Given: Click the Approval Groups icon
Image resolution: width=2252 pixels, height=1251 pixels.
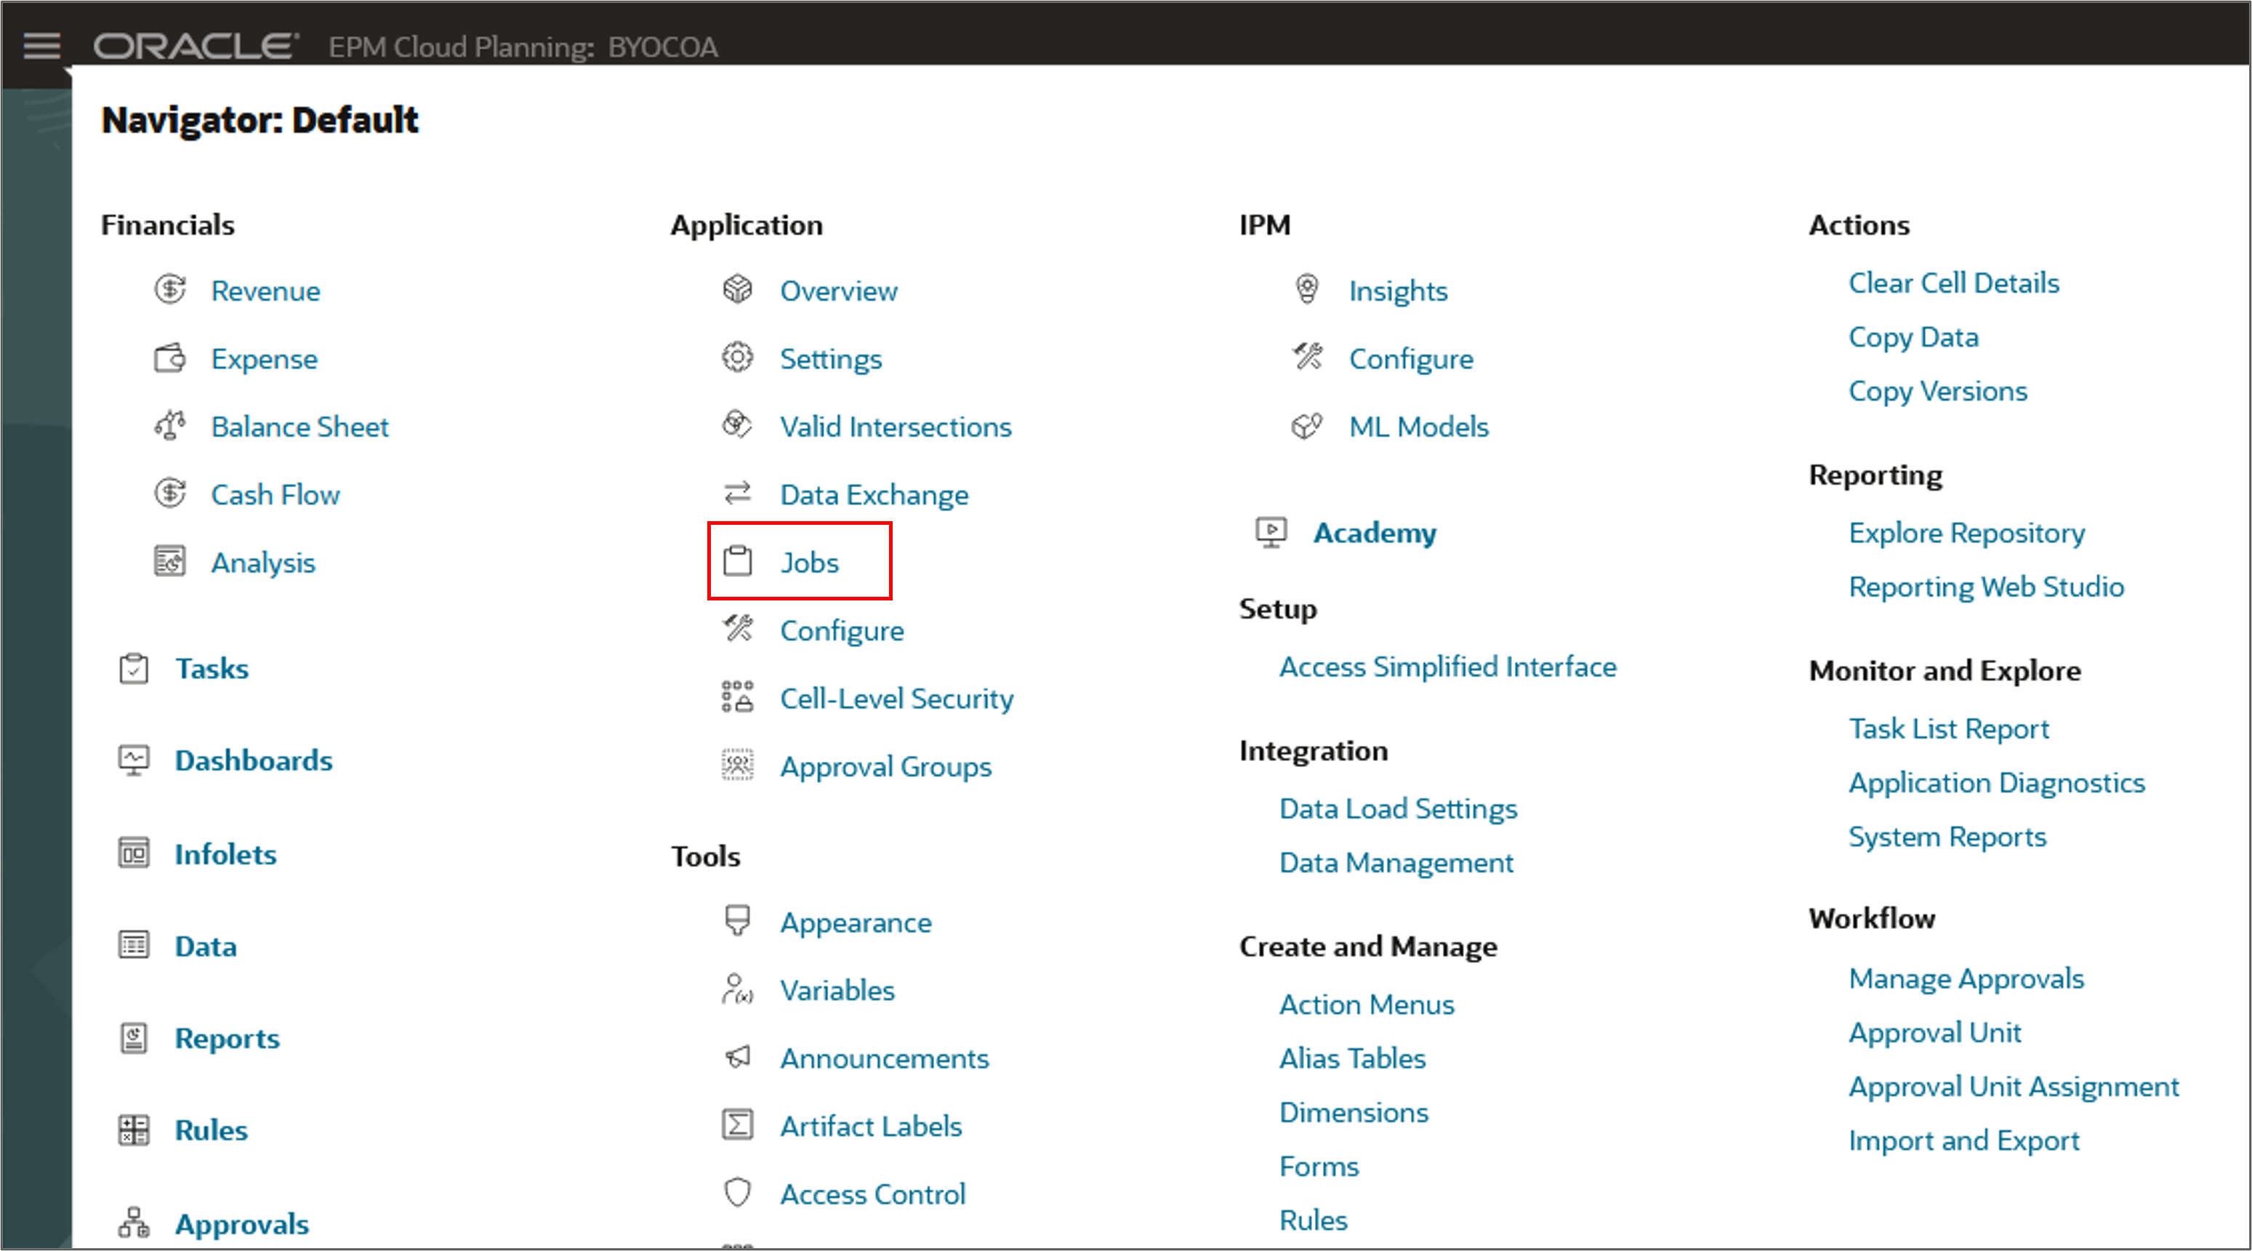Looking at the screenshot, I should click(x=738, y=765).
